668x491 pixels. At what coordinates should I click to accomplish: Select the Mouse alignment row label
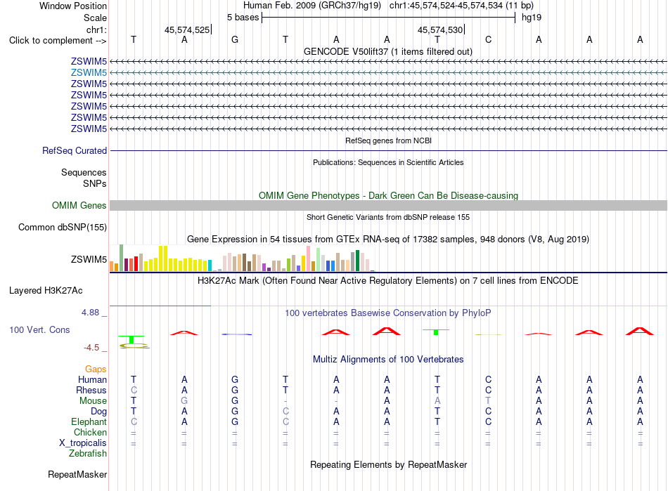coord(93,401)
